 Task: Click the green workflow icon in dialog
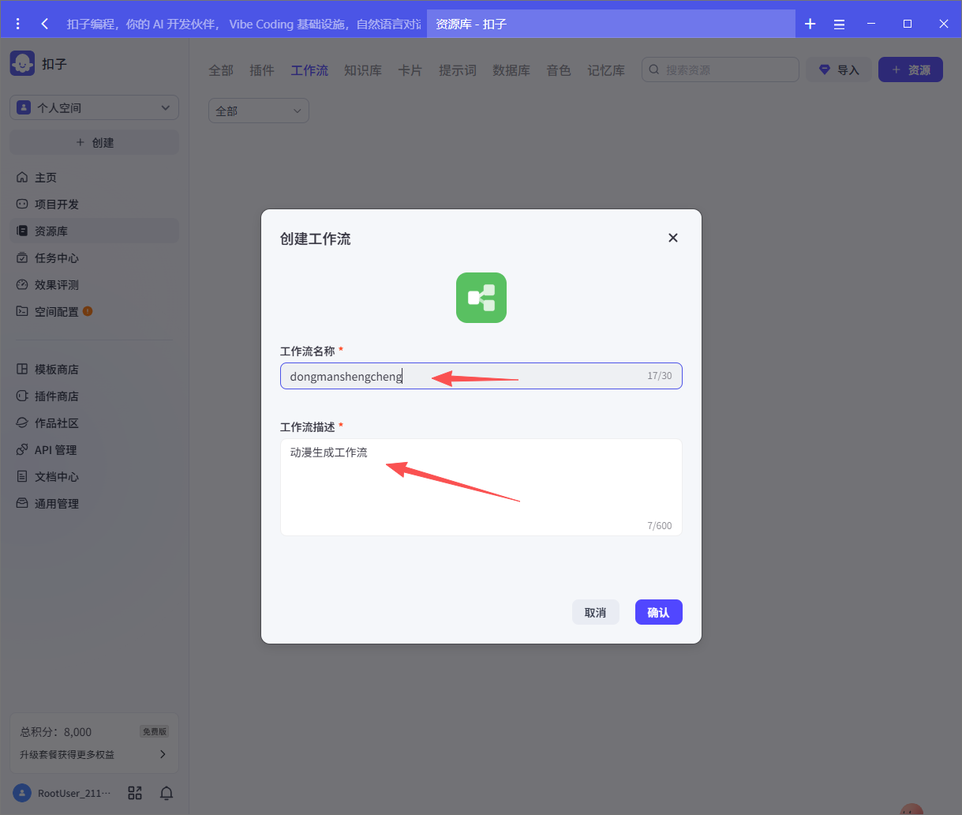[481, 298]
